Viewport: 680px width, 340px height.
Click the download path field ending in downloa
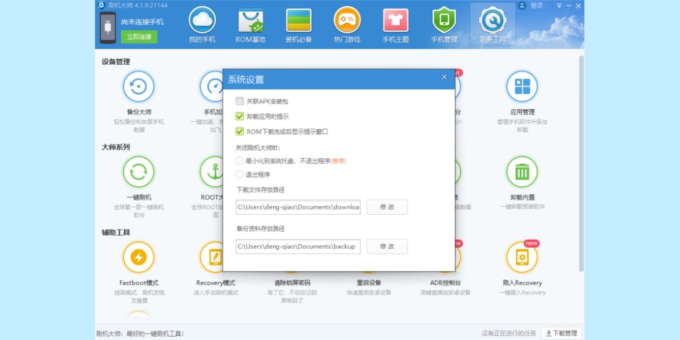tap(299, 207)
